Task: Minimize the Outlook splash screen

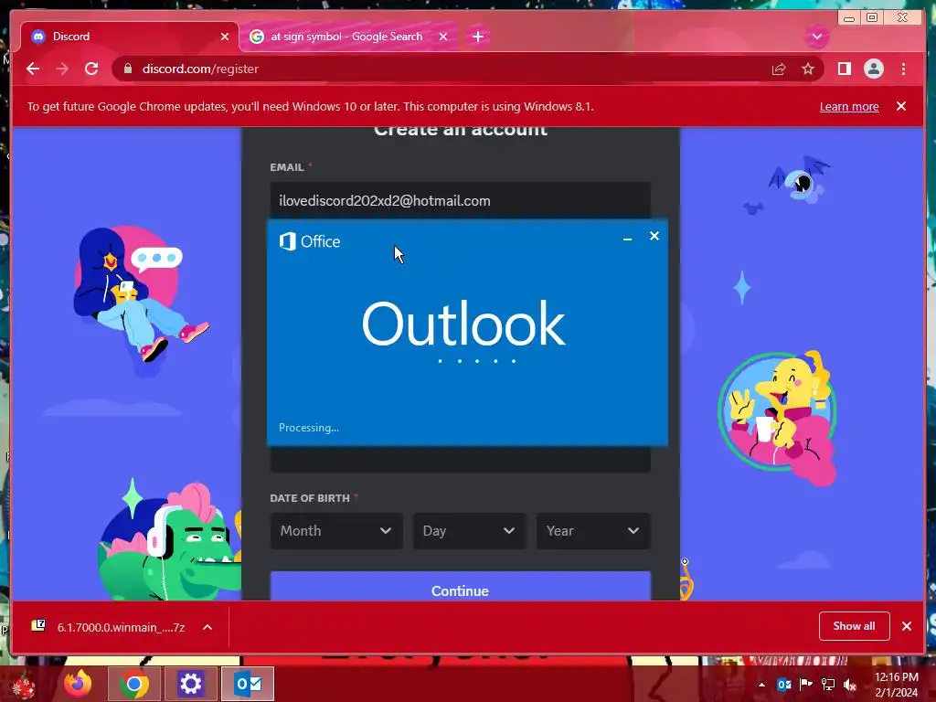Action: (627, 239)
